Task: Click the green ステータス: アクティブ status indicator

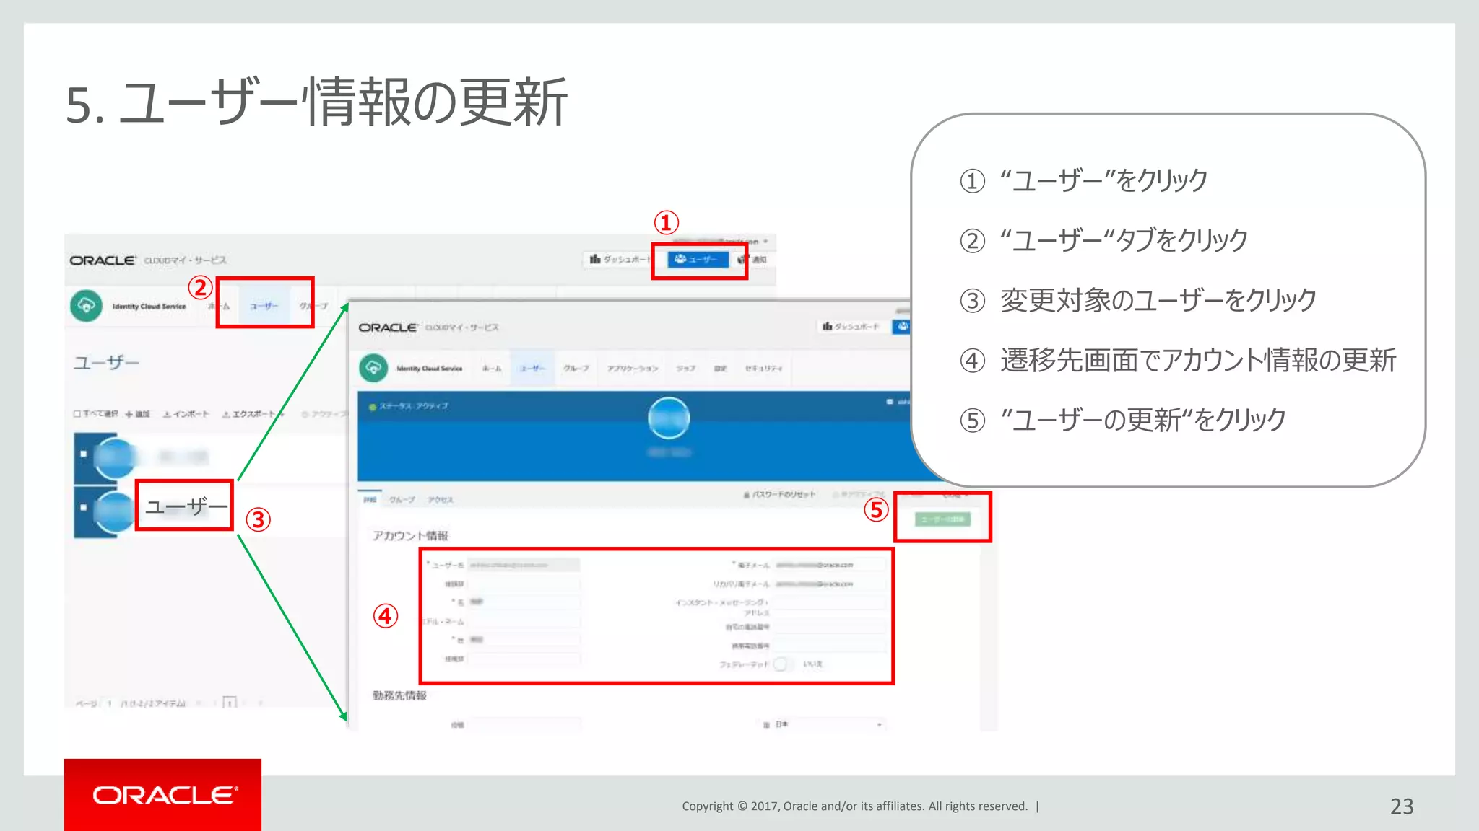Action: pos(409,406)
